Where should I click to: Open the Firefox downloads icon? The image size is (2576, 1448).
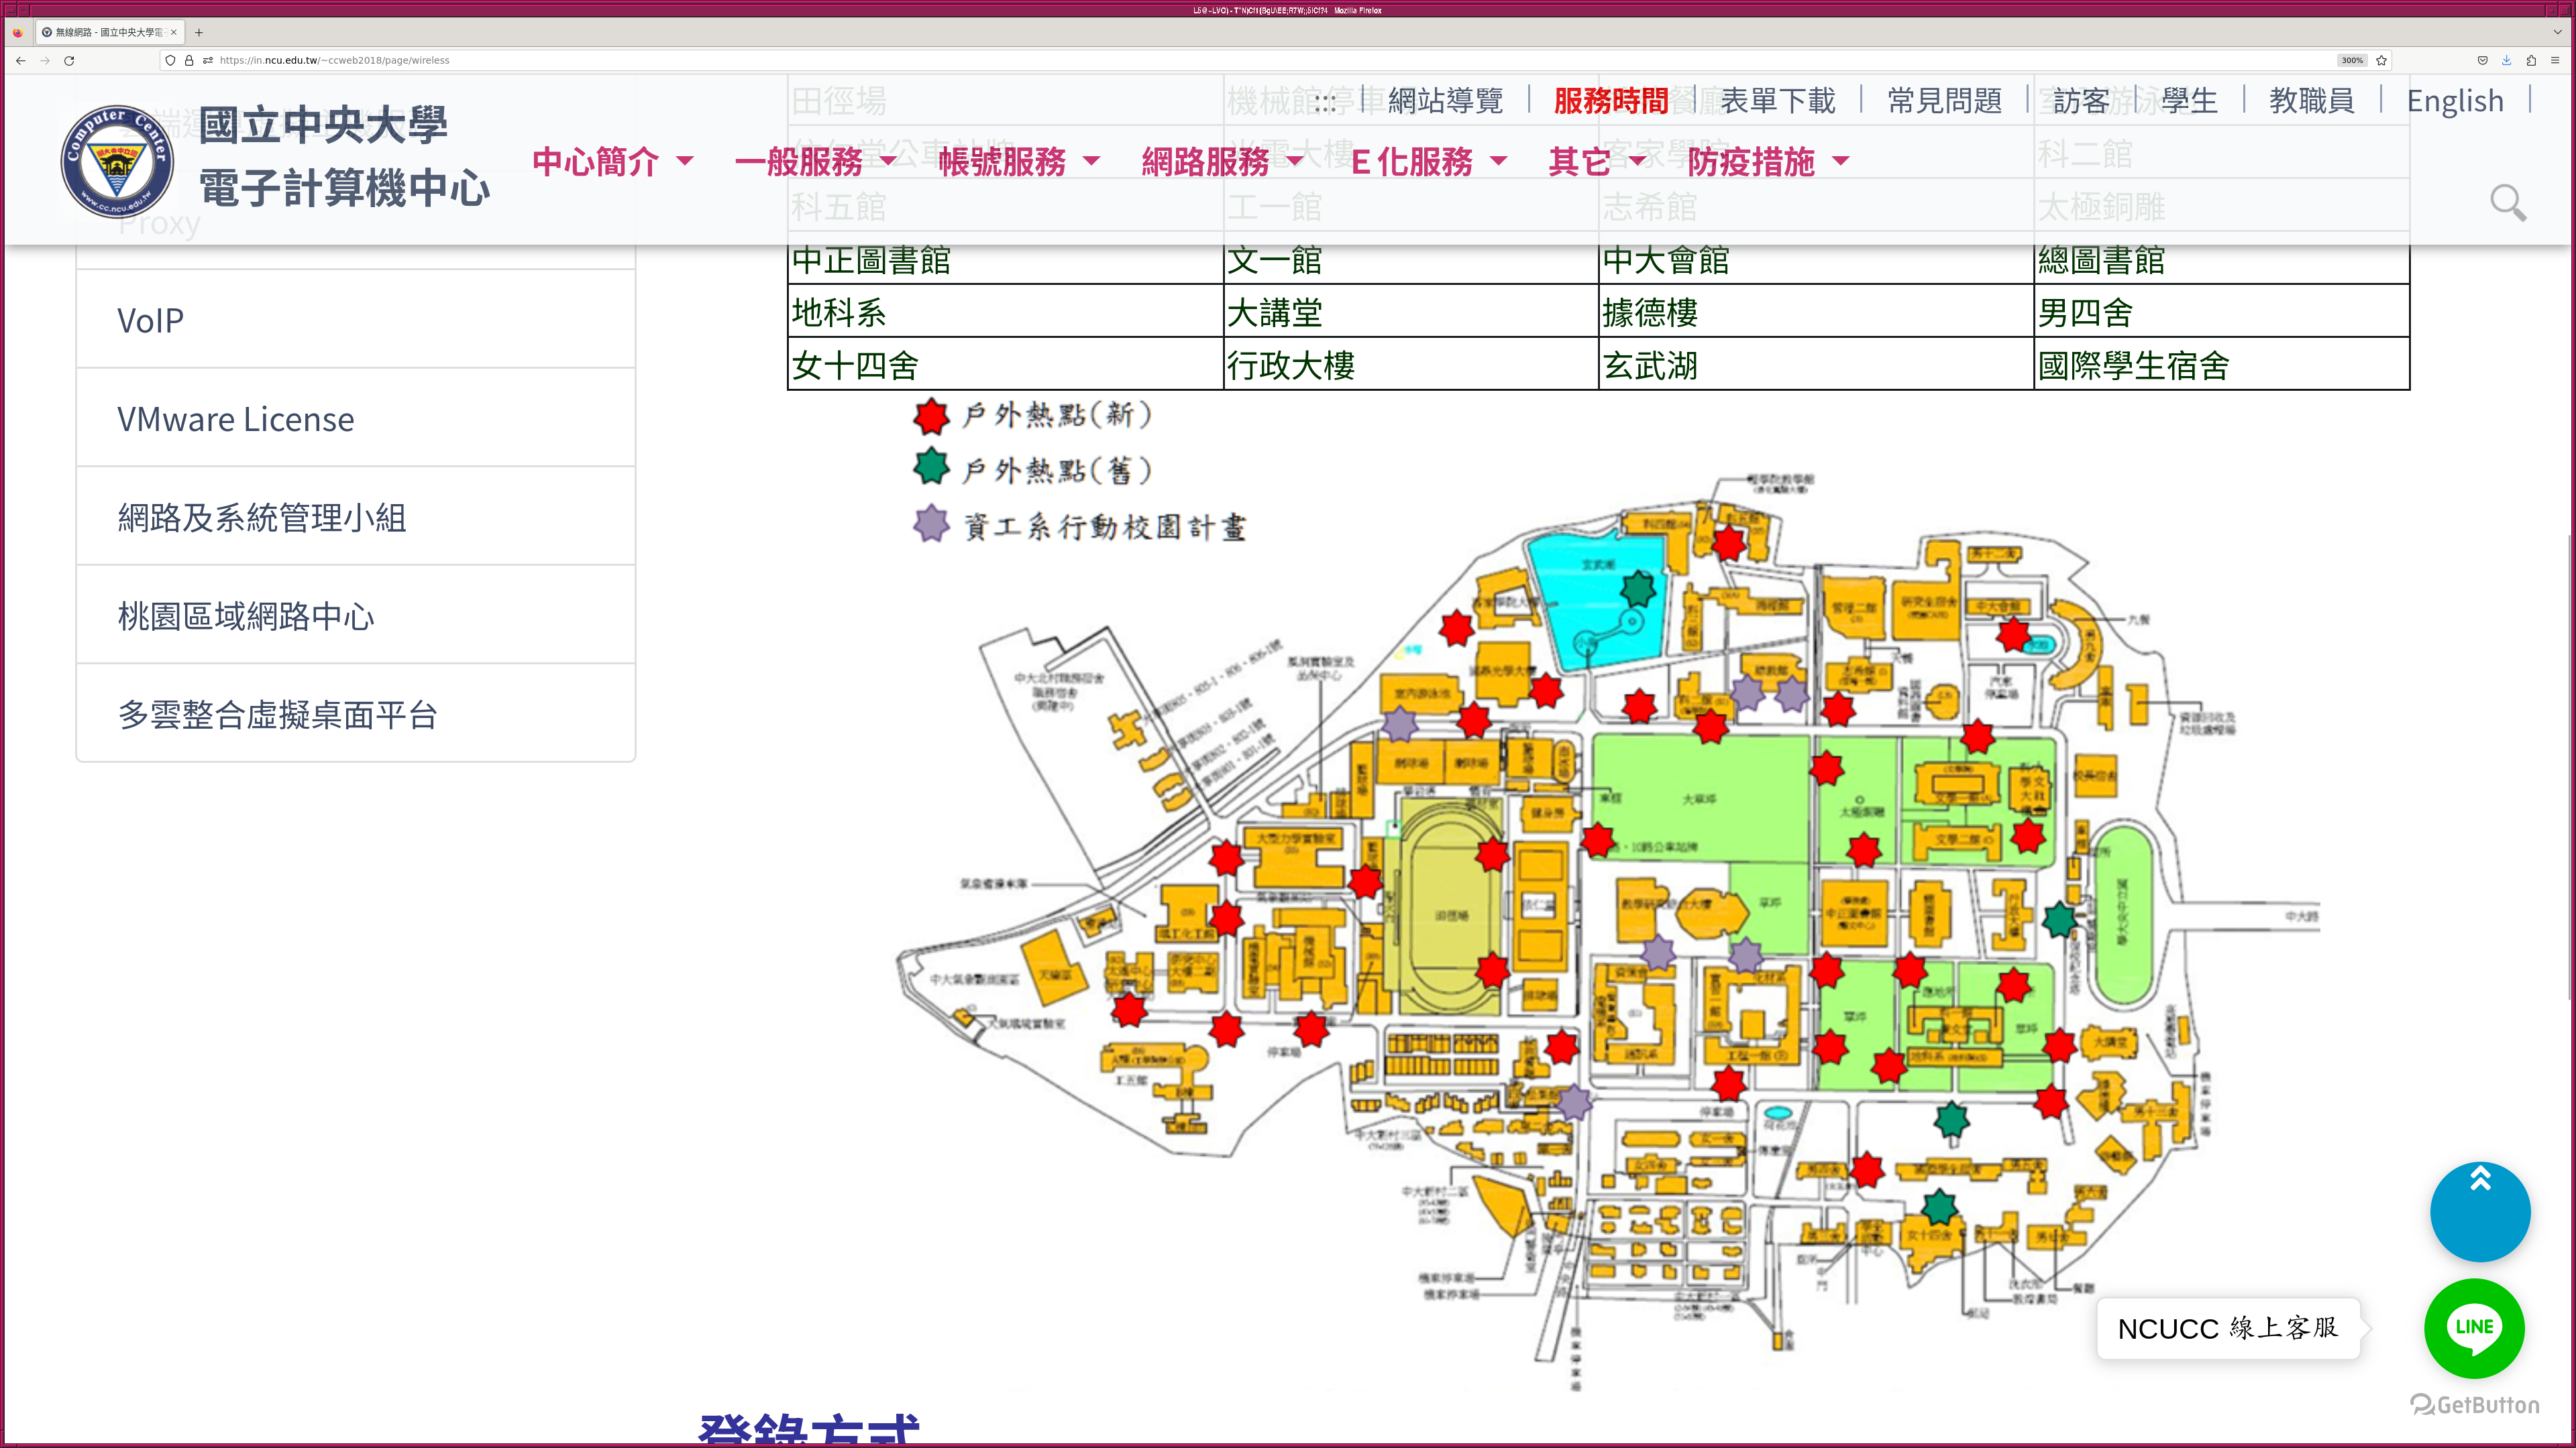click(x=2506, y=60)
